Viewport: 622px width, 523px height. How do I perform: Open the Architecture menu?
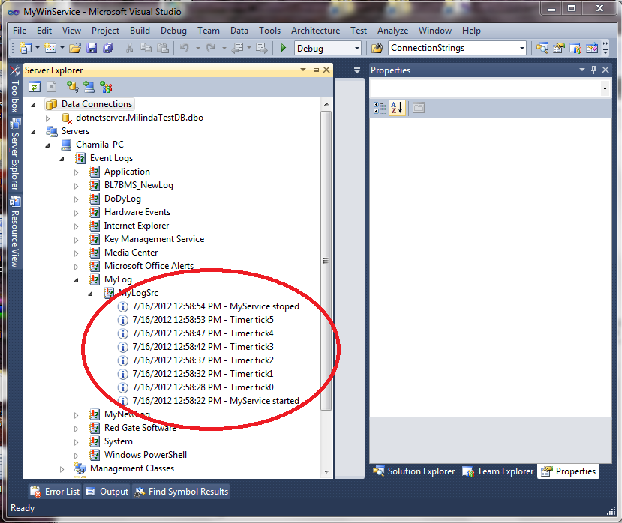(x=315, y=31)
